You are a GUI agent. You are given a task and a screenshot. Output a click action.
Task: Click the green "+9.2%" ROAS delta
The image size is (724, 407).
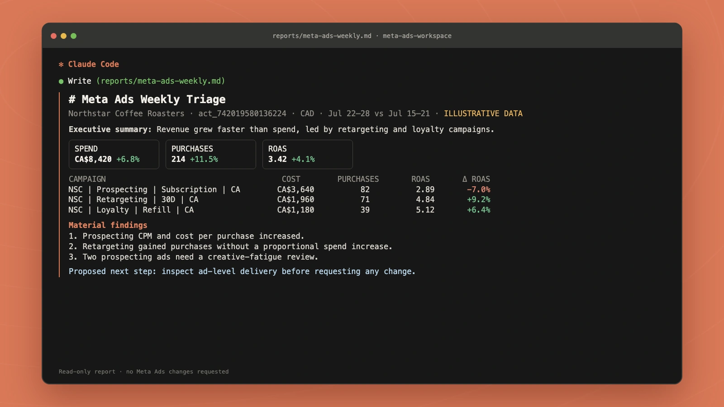(479, 199)
